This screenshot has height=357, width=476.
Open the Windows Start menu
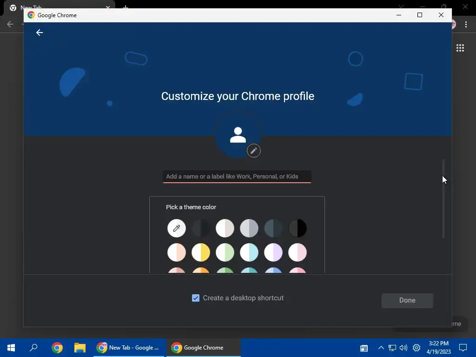11,348
